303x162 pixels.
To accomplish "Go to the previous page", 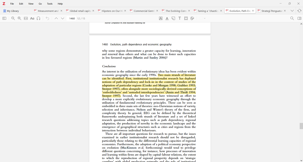I will pos(56,18).
